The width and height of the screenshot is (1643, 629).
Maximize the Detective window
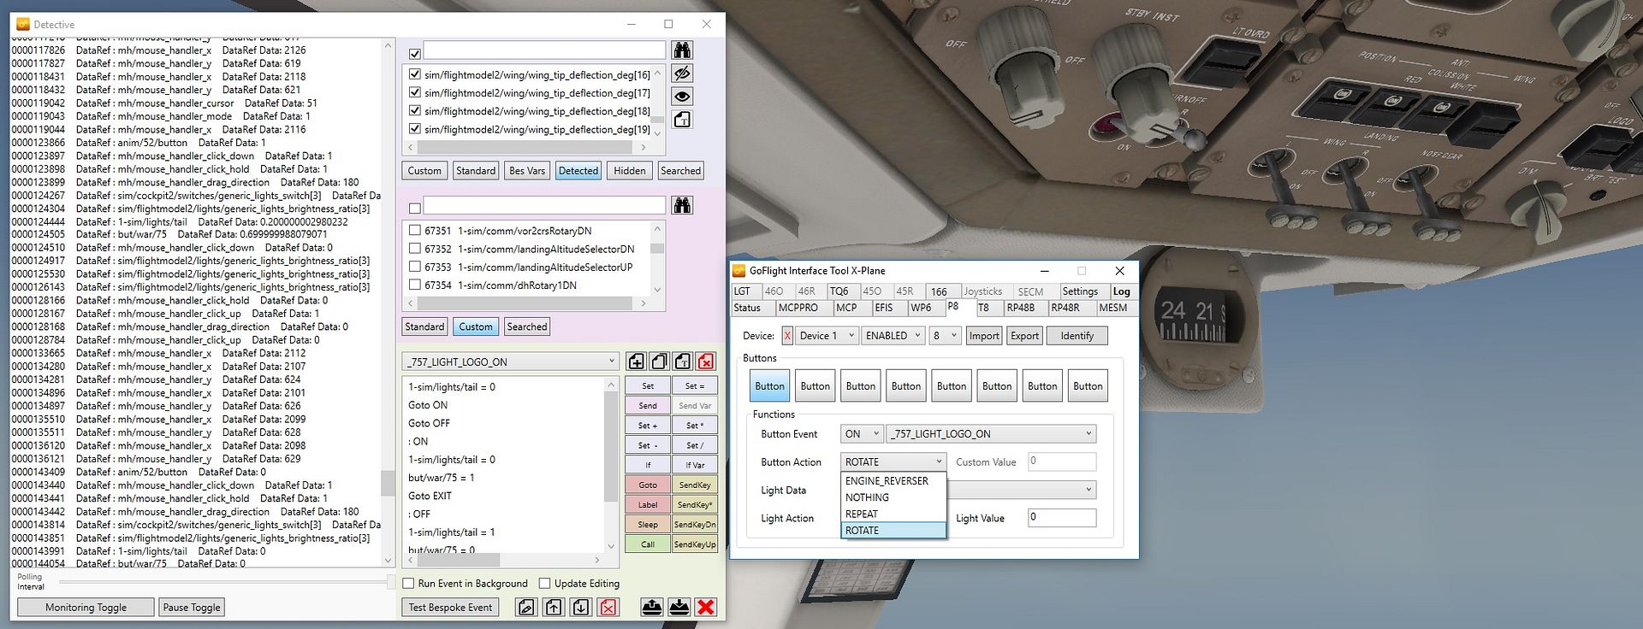point(668,24)
